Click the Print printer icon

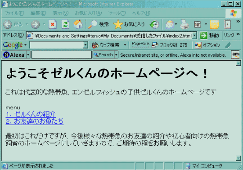coord(184,24)
